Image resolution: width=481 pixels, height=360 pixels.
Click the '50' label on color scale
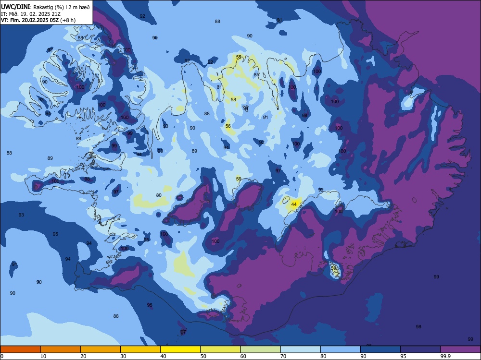tap(203, 356)
